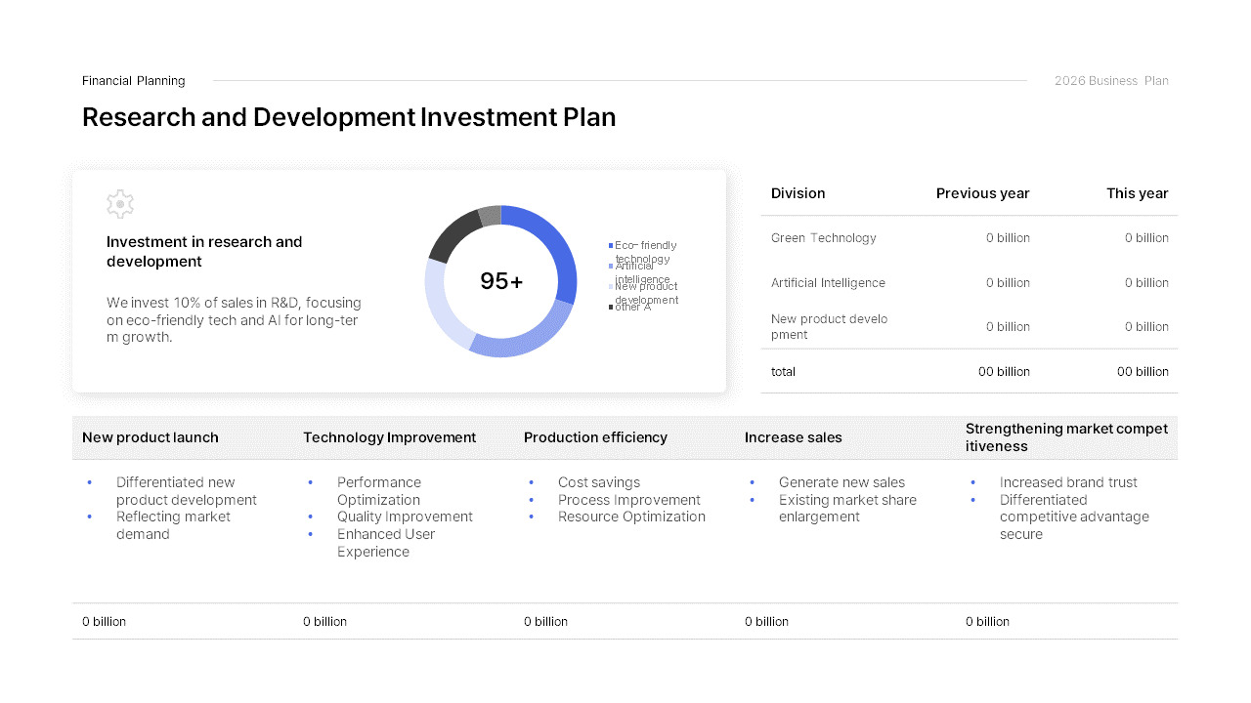Image resolution: width=1251 pixels, height=703 pixels.
Task: Click the '2026 Business Plan' header text
Action: 1111,81
